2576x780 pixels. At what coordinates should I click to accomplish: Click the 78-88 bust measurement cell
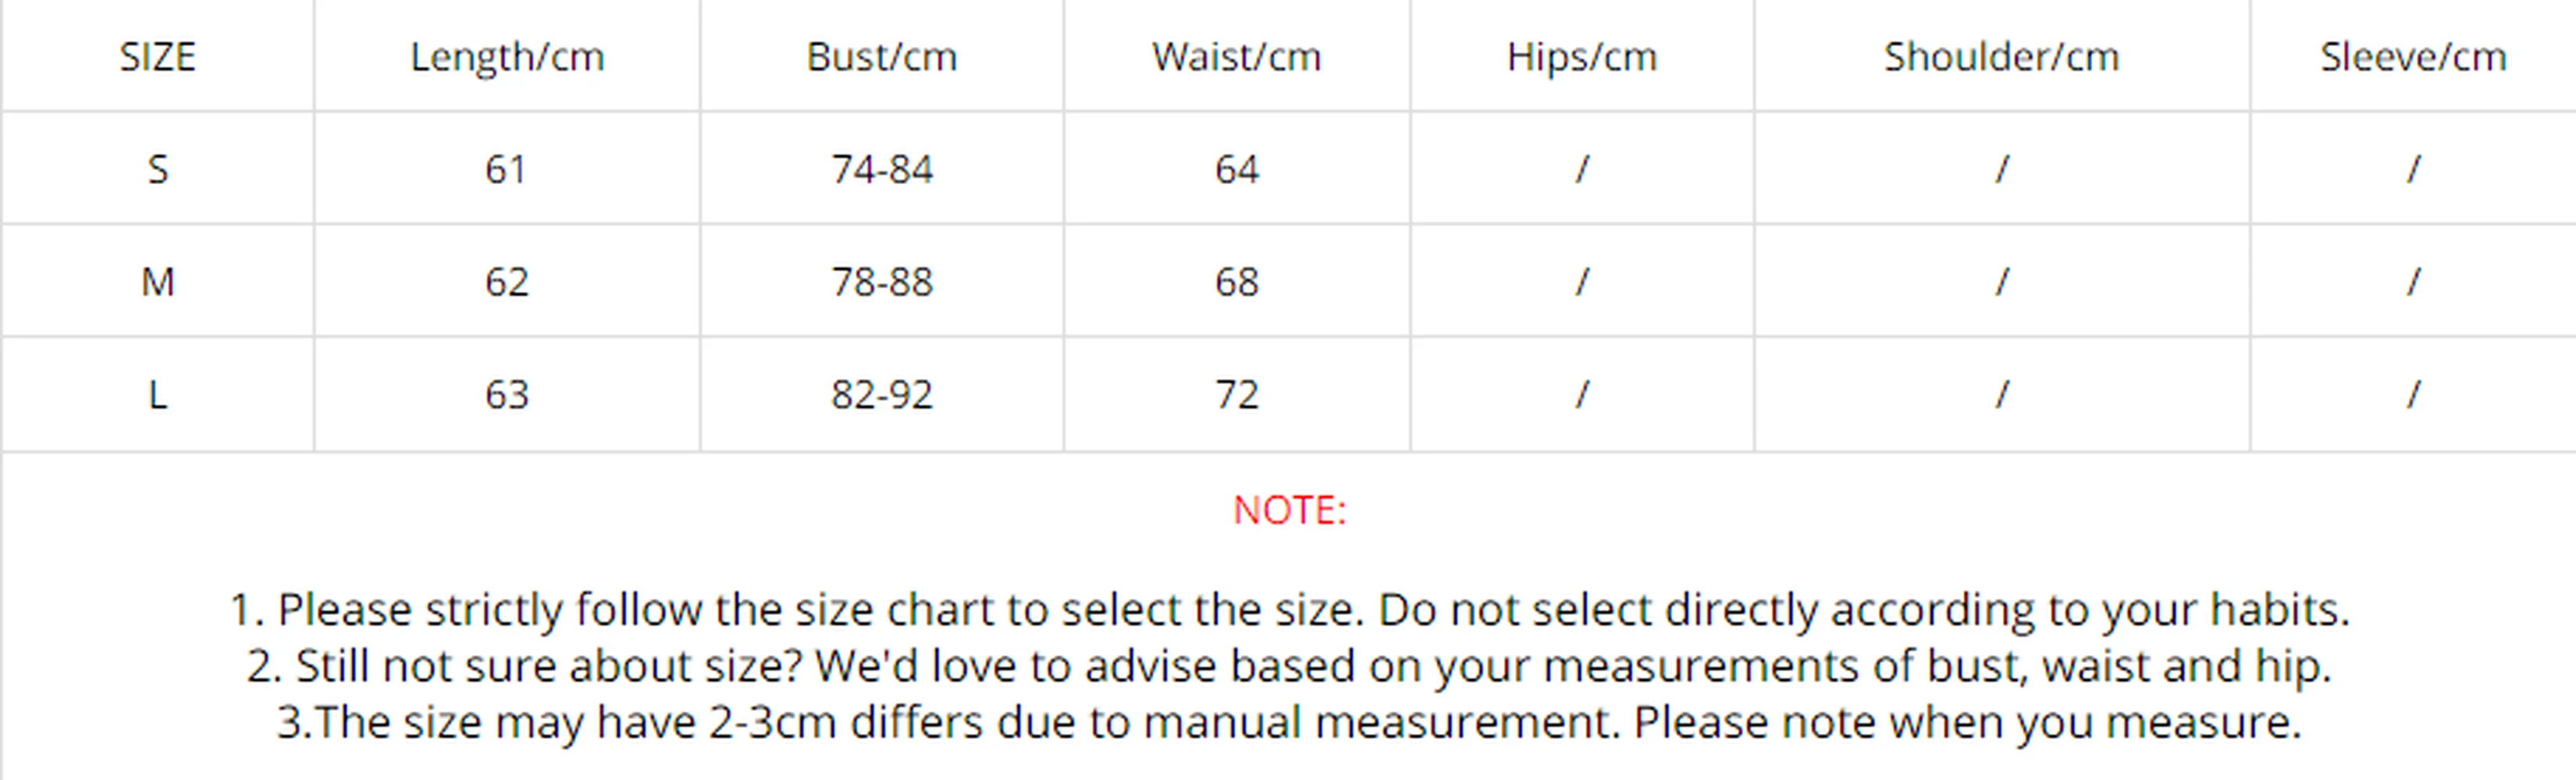pyautogui.click(x=881, y=282)
